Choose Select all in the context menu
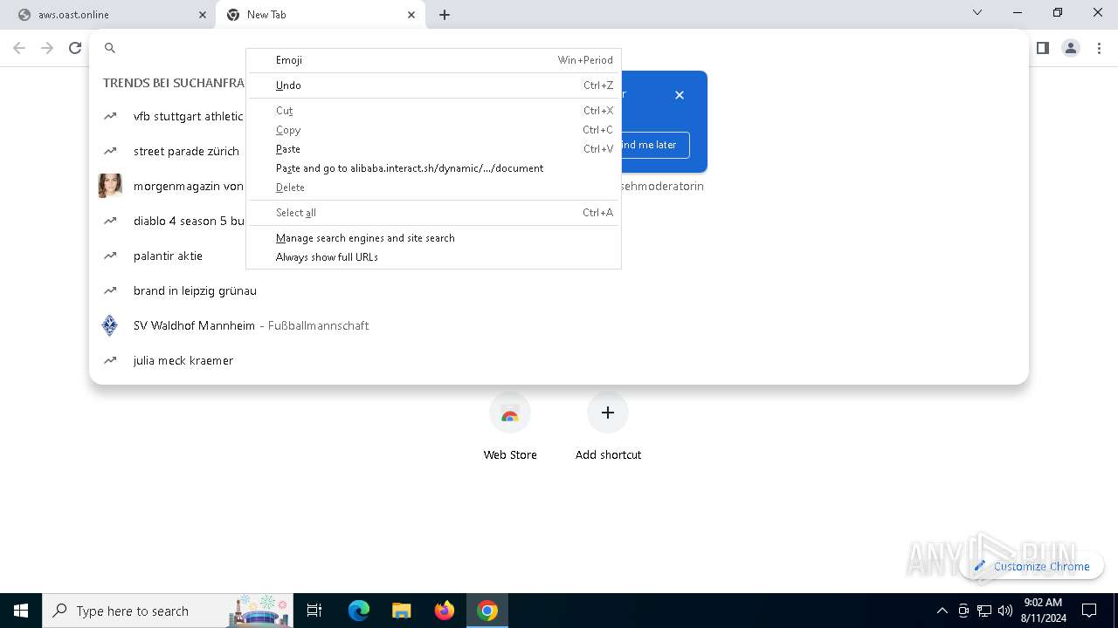The image size is (1118, 628). coord(434,213)
